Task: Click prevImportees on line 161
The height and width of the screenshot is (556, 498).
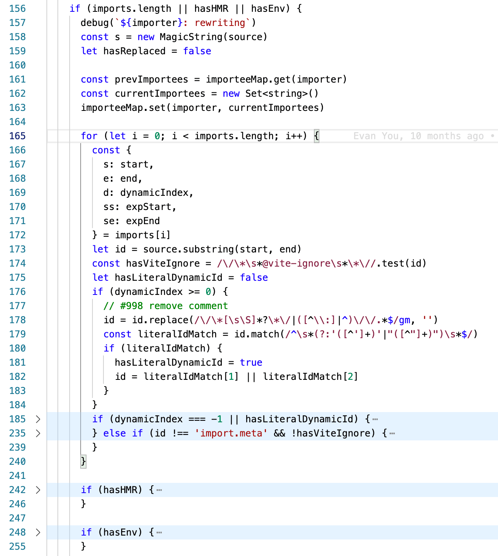Action: (151, 79)
